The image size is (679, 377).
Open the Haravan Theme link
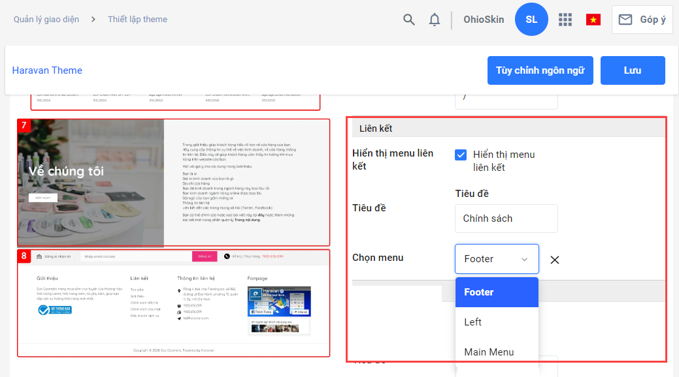[47, 70]
